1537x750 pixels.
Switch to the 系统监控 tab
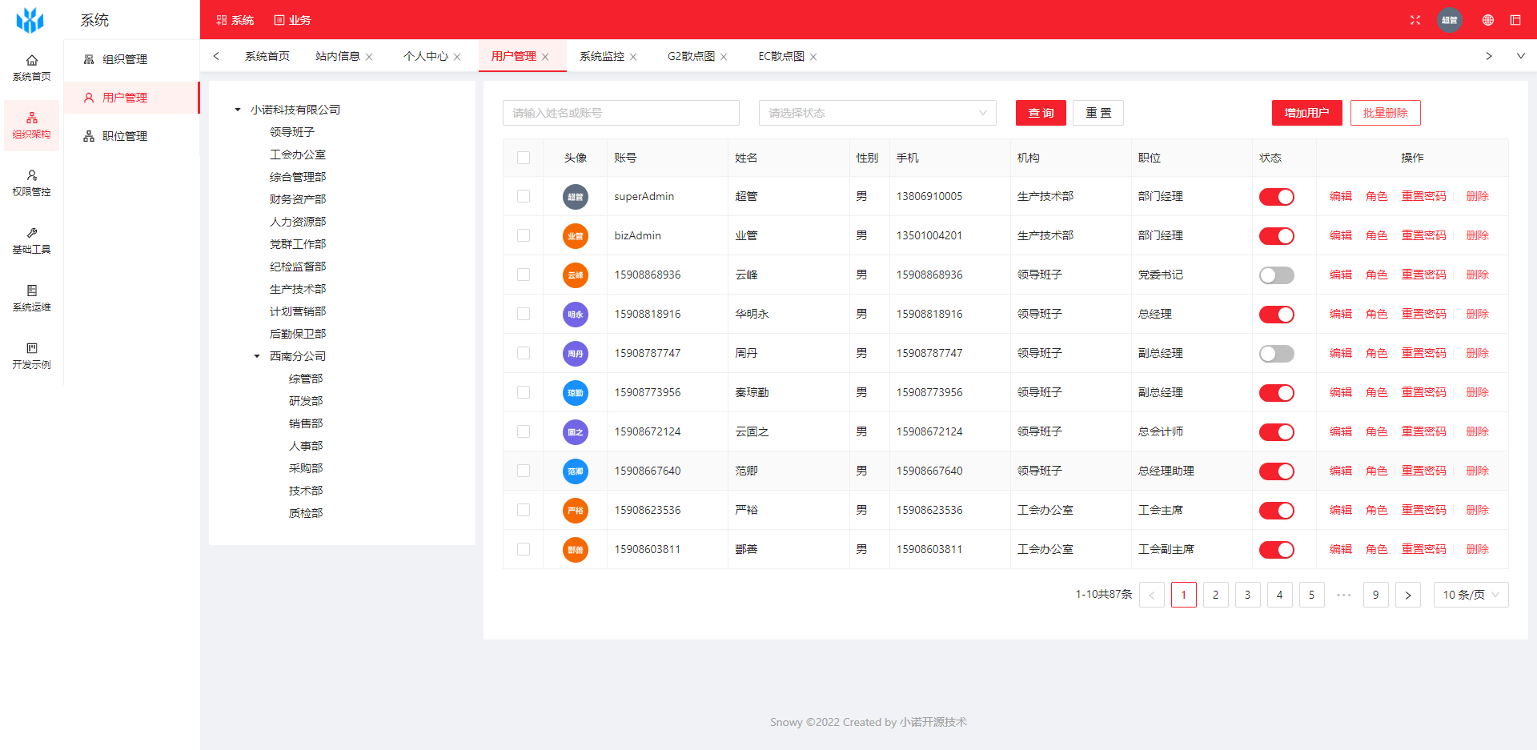601,56
